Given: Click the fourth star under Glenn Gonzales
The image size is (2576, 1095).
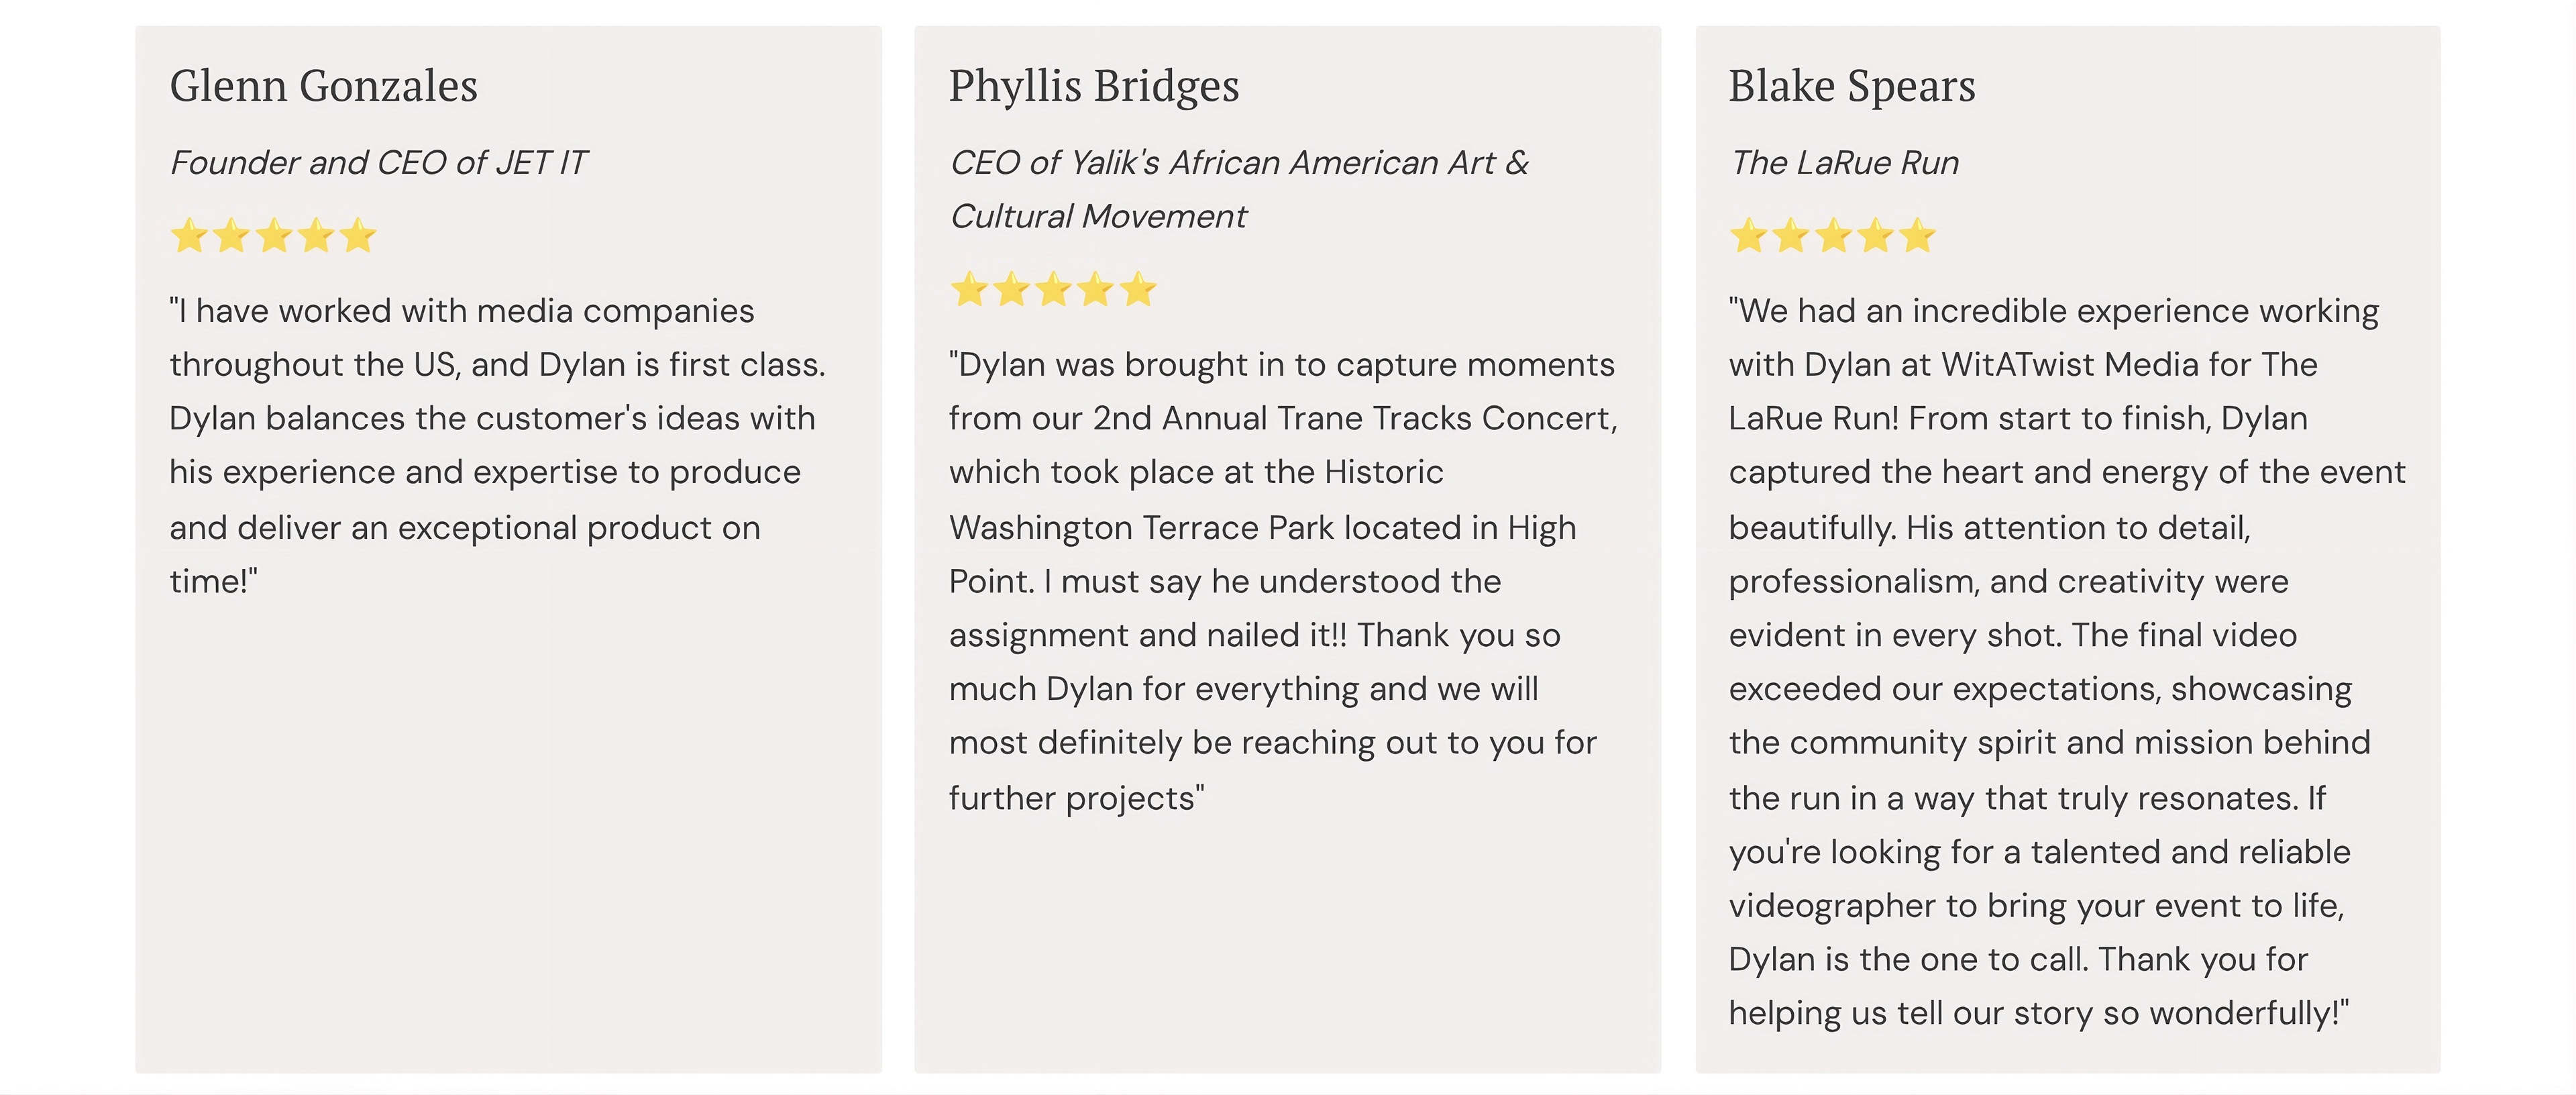Looking at the screenshot, I should (x=315, y=237).
